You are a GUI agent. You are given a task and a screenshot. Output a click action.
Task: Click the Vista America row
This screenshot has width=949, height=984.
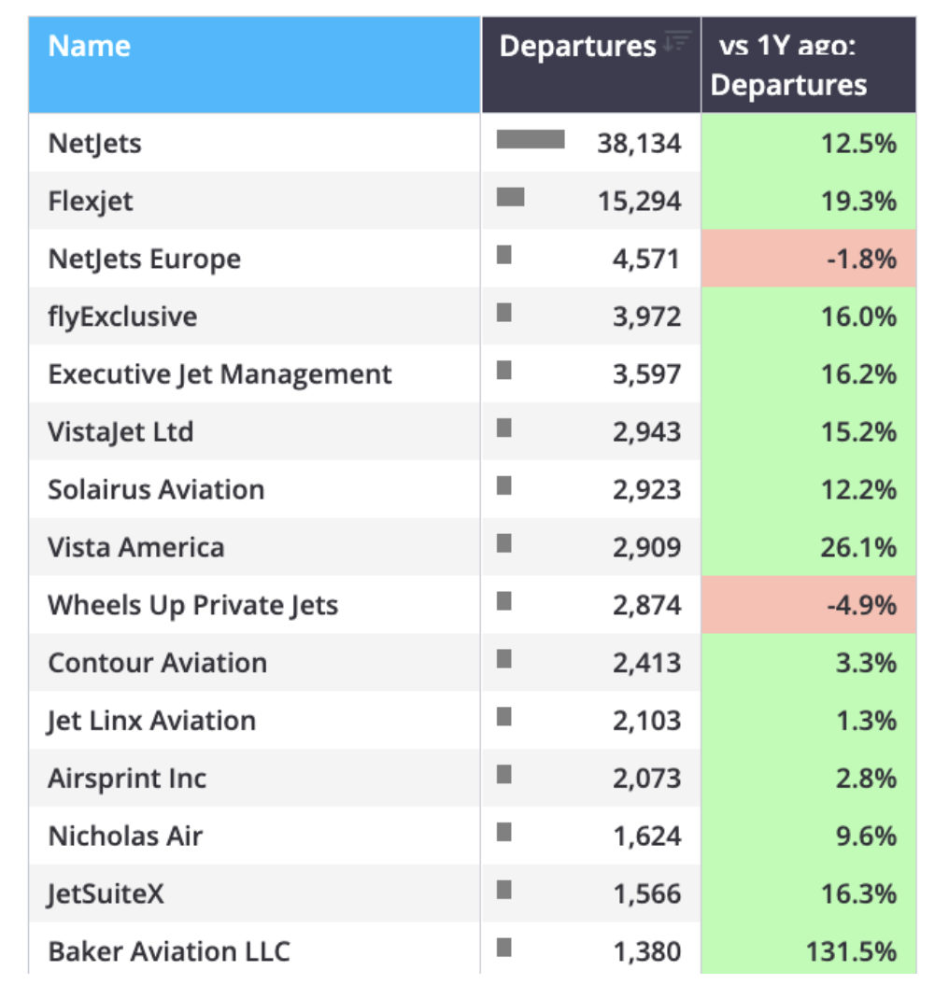pyautogui.click(x=136, y=547)
